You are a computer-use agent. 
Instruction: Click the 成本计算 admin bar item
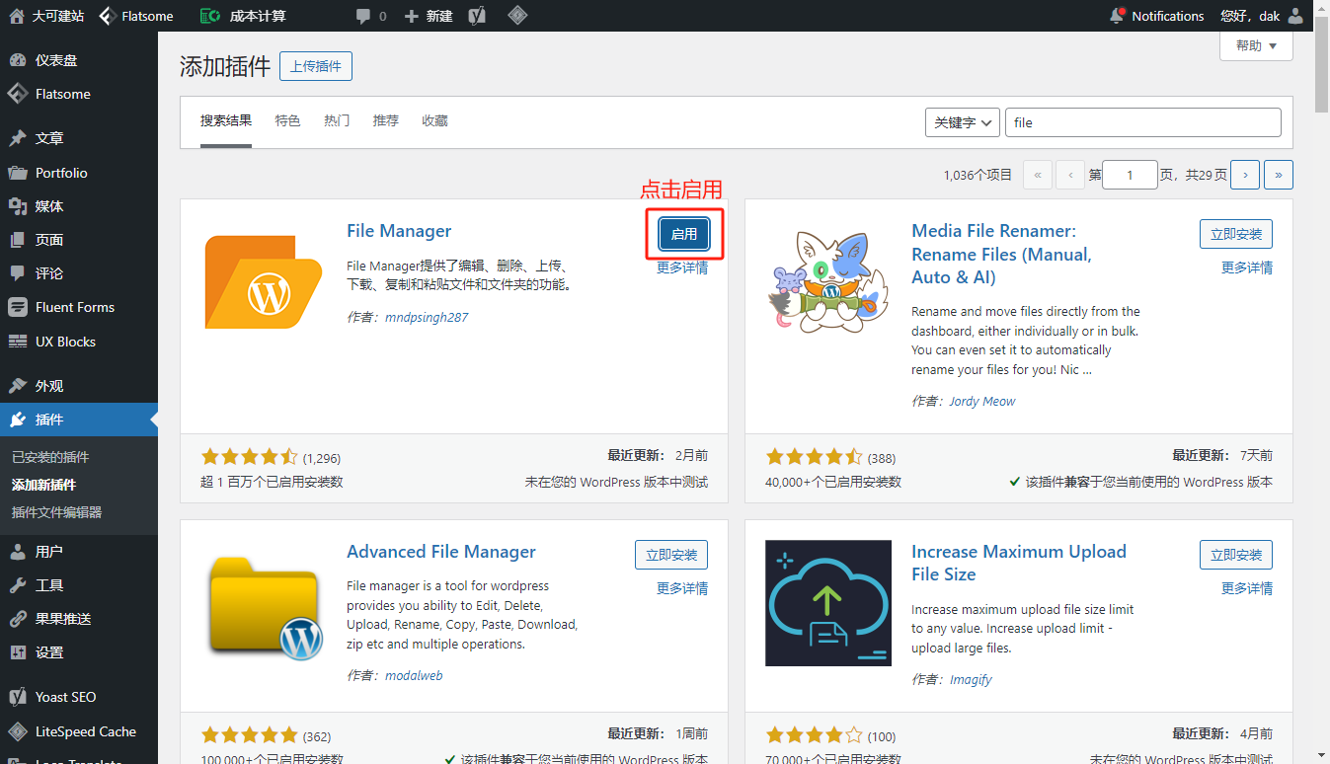click(x=243, y=16)
